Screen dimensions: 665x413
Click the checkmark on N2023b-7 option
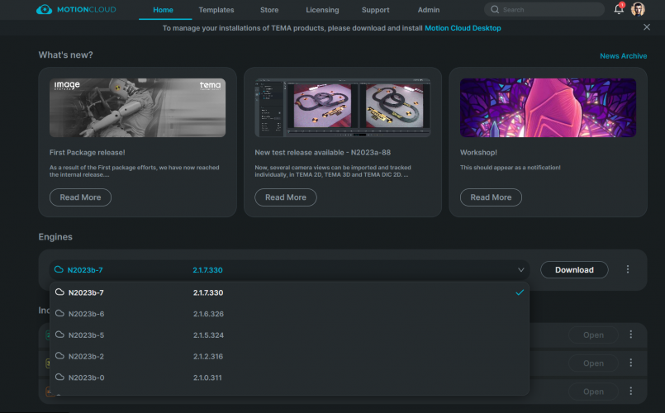coord(520,292)
